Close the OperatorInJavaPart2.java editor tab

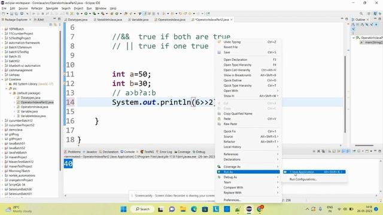pyautogui.click(x=232, y=20)
